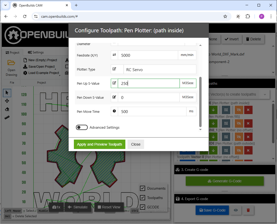Click the Generate G-Code button
Image resolution: width=277 pixels, height=224 pixels.
(x=224, y=181)
